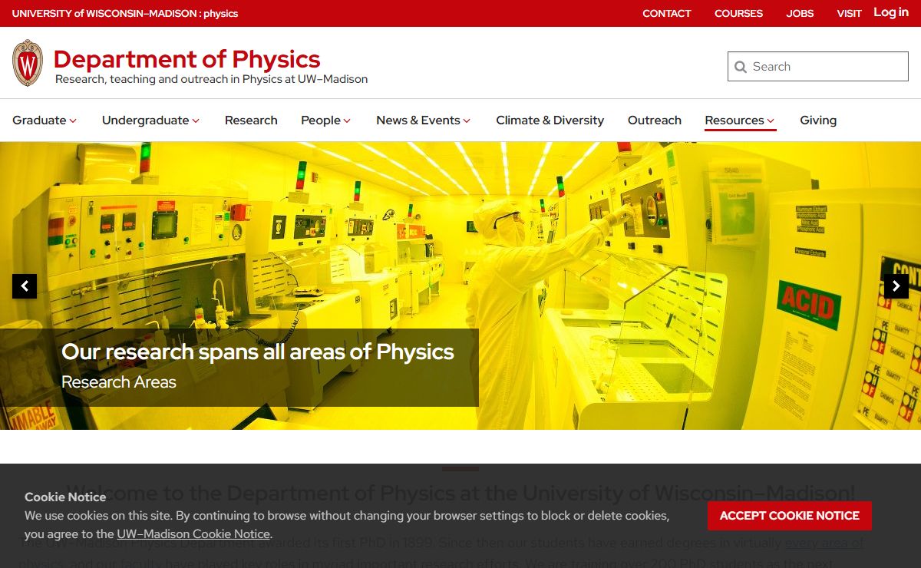Open the Research Areas slide link
The image size is (921, 568).
click(119, 382)
